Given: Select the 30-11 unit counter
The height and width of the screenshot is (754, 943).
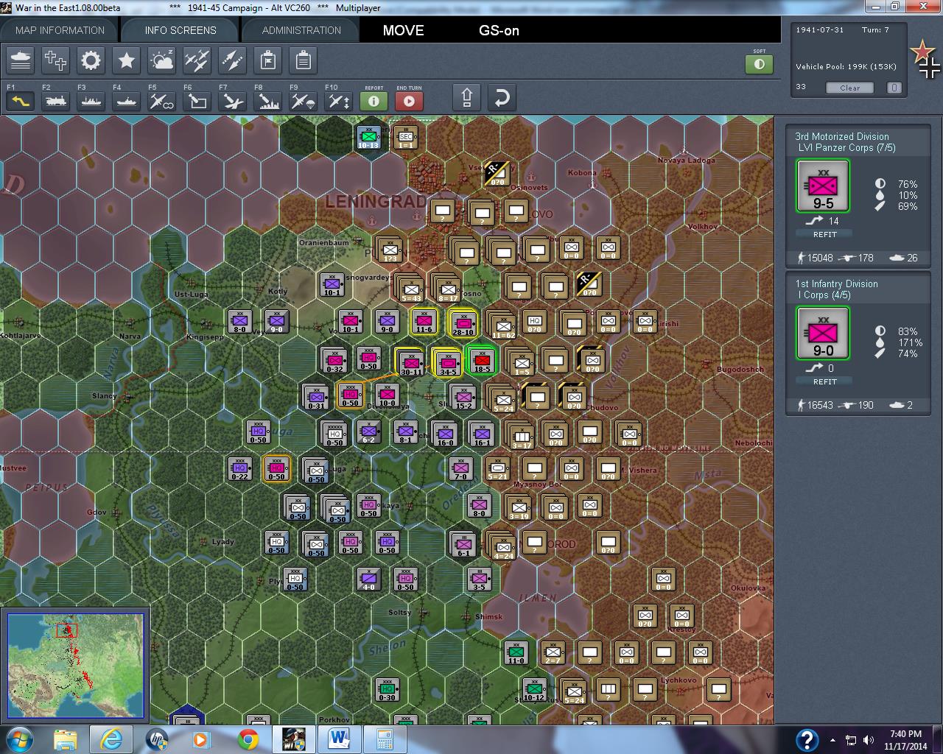Looking at the screenshot, I should coord(411,362).
